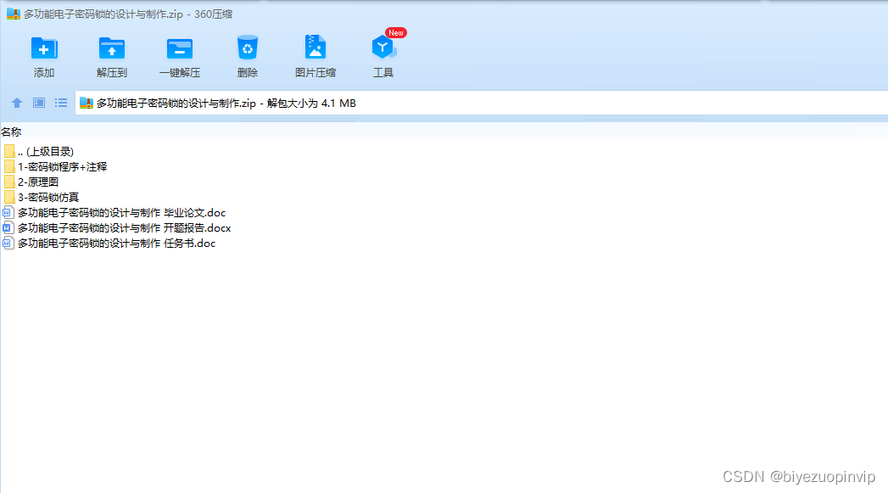Click the document icon of 任务书.doc
Image resolution: width=888 pixels, height=493 pixels.
8,243
